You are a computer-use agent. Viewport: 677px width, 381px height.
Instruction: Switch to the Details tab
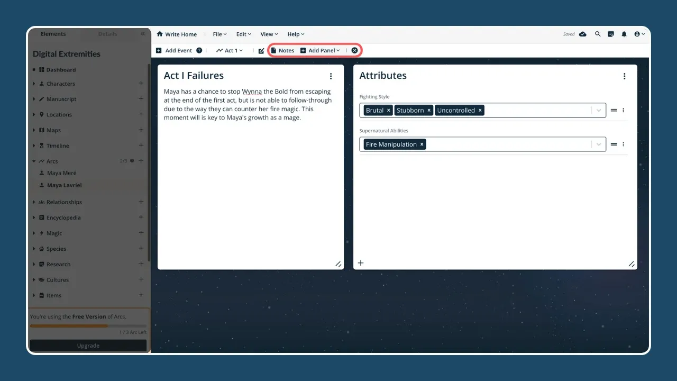tap(107, 34)
